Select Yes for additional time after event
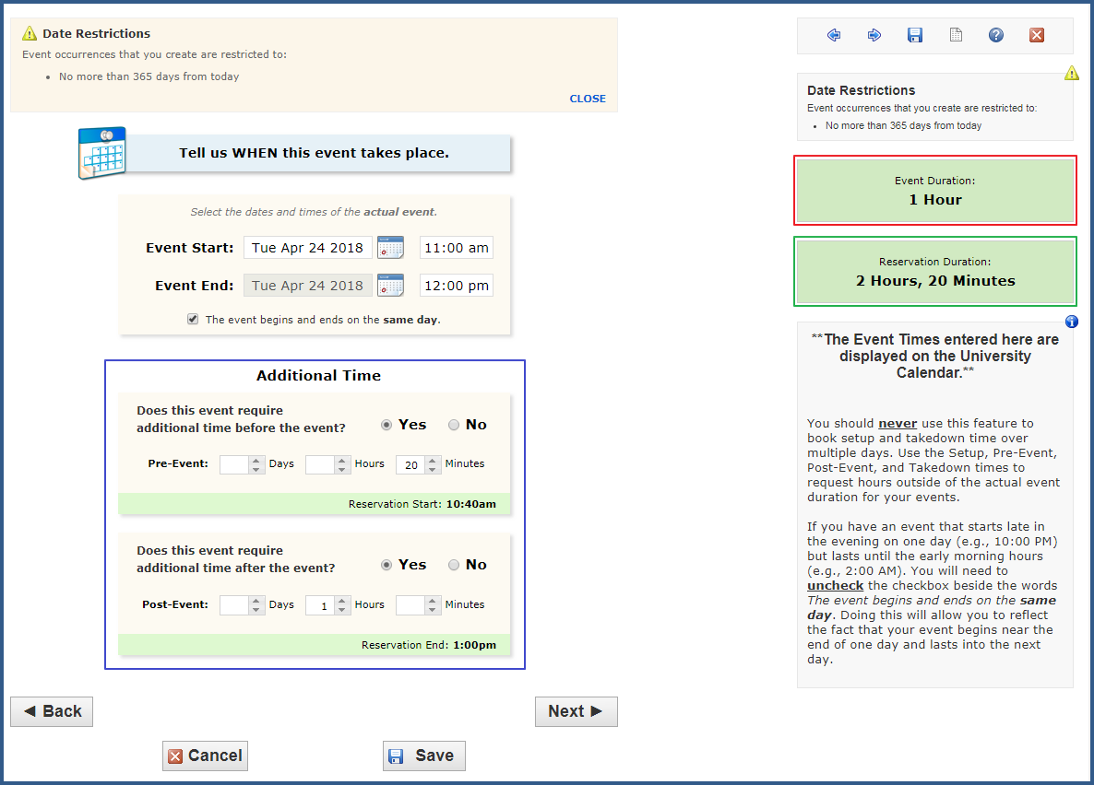 386,565
